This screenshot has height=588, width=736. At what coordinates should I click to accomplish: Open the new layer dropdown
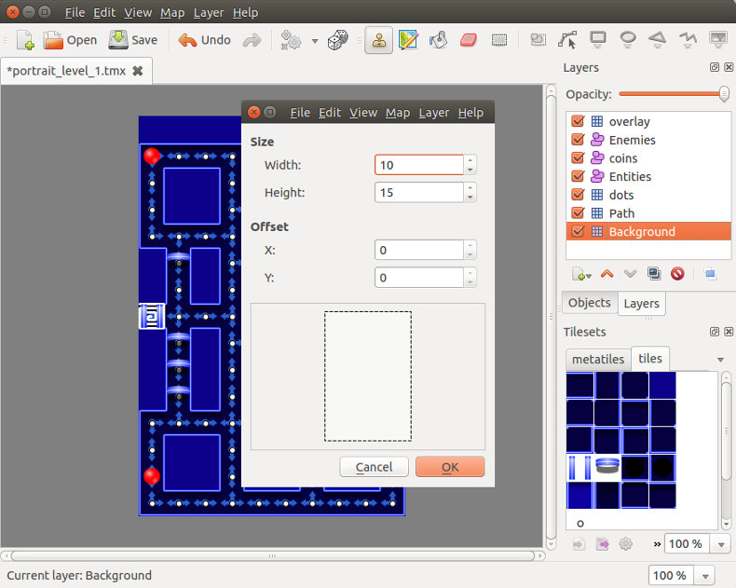pyautogui.click(x=582, y=274)
